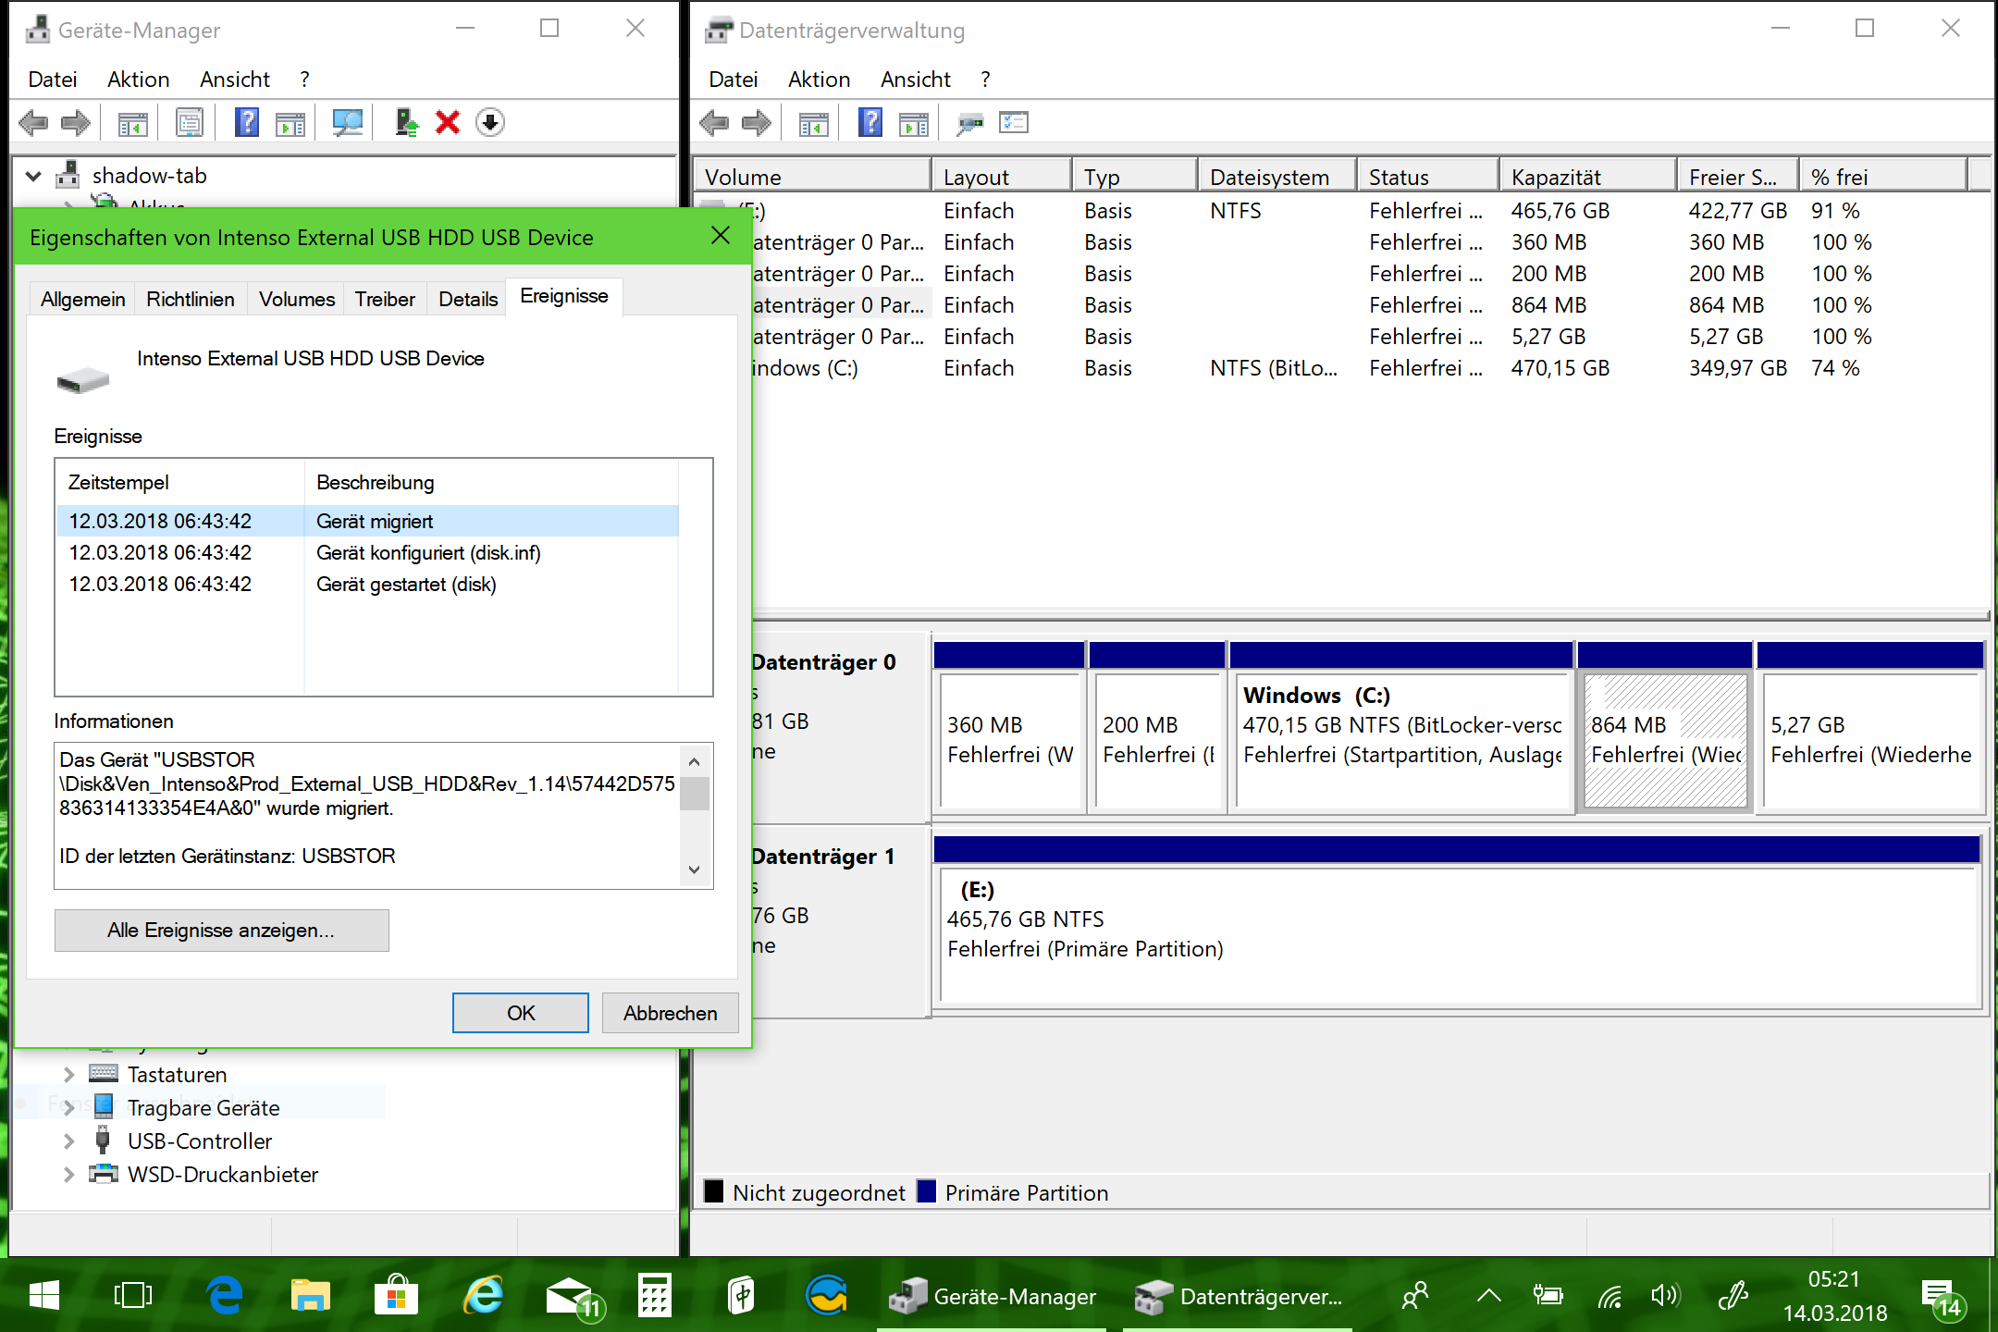Click the red X uninstall device icon
Viewport: 1998px width, 1332px height.
point(448,122)
